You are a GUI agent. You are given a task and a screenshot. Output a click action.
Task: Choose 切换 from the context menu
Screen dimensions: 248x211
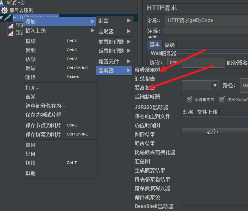pyautogui.click(x=60, y=163)
